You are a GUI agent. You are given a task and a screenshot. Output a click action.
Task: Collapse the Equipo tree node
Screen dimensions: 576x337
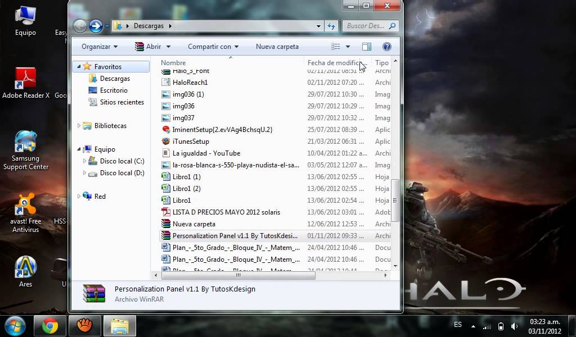(79, 149)
